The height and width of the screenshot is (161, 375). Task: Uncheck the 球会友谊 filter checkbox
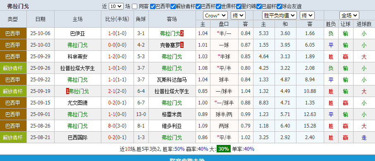279,7
